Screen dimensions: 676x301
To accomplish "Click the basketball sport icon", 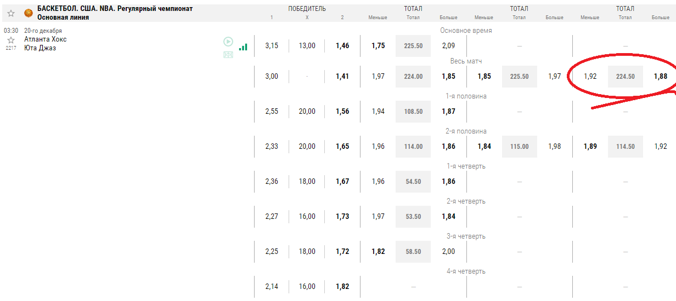I will click(x=29, y=13).
